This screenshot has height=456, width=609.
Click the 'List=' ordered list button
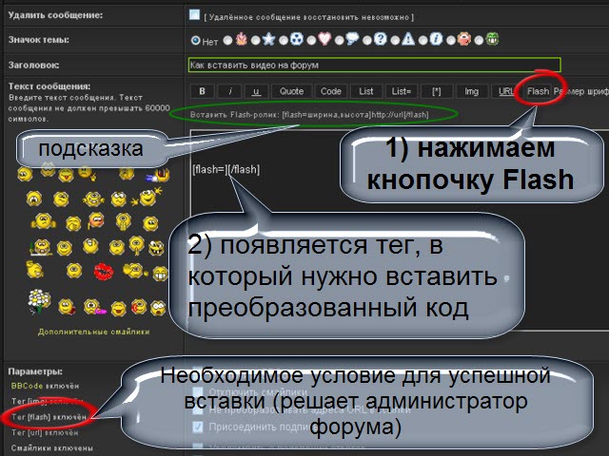point(402,91)
